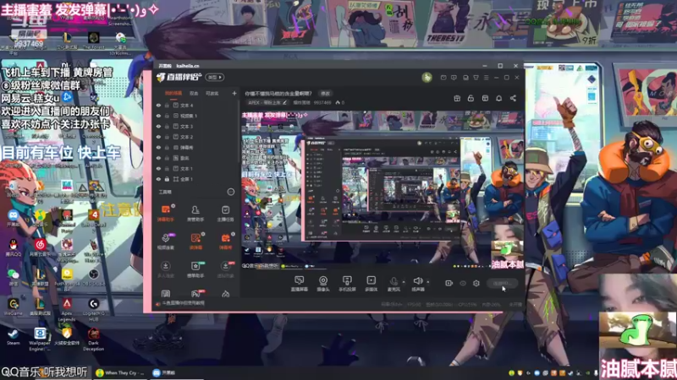Hide the 文本 2 layer

158,137
